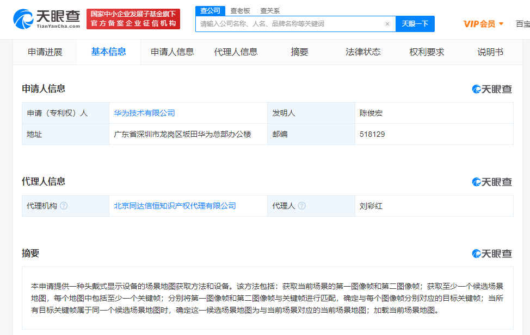Clear the search box with the X icon

click(387, 23)
